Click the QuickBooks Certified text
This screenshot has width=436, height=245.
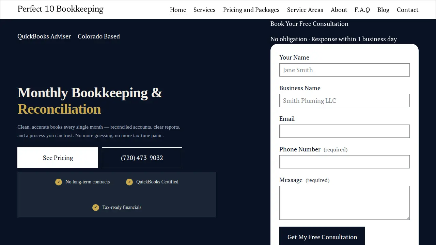click(x=157, y=182)
